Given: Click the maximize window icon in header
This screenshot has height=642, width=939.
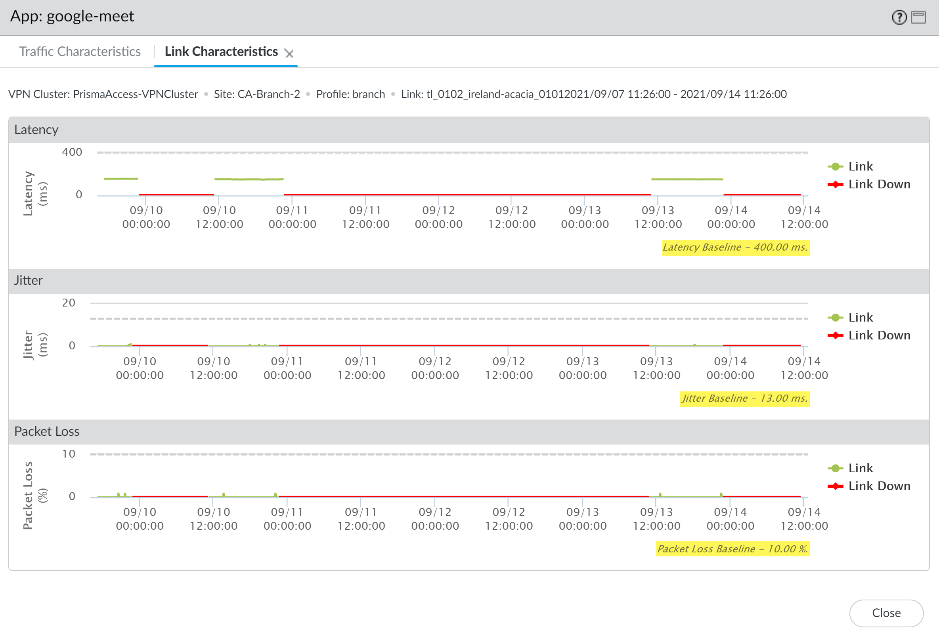Looking at the screenshot, I should pyautogui.click(x=918, y=17).
